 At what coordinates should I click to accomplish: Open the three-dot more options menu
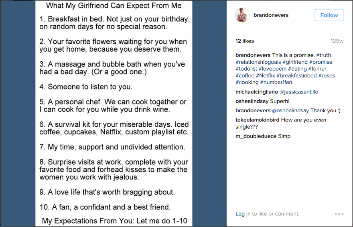[339, 214]
